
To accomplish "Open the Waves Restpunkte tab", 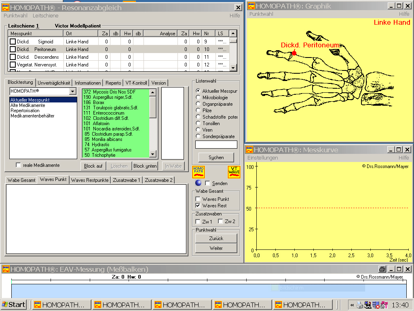I will pyautogui.click(x=90, y=180).
